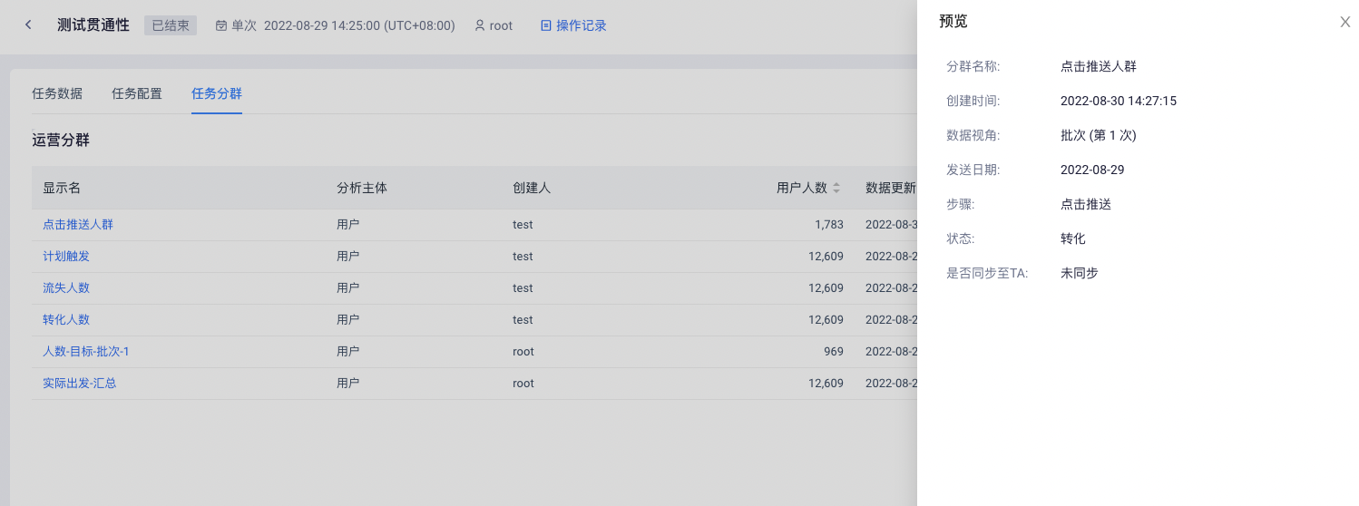
Task: Click the 数据更新 column header
Action: [x=891, y=188]
